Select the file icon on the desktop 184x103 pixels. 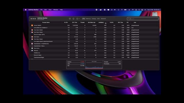pyautogui.click(x=154, y=14)
